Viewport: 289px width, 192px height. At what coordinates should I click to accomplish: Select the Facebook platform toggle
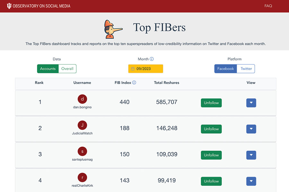pos(226,69)
